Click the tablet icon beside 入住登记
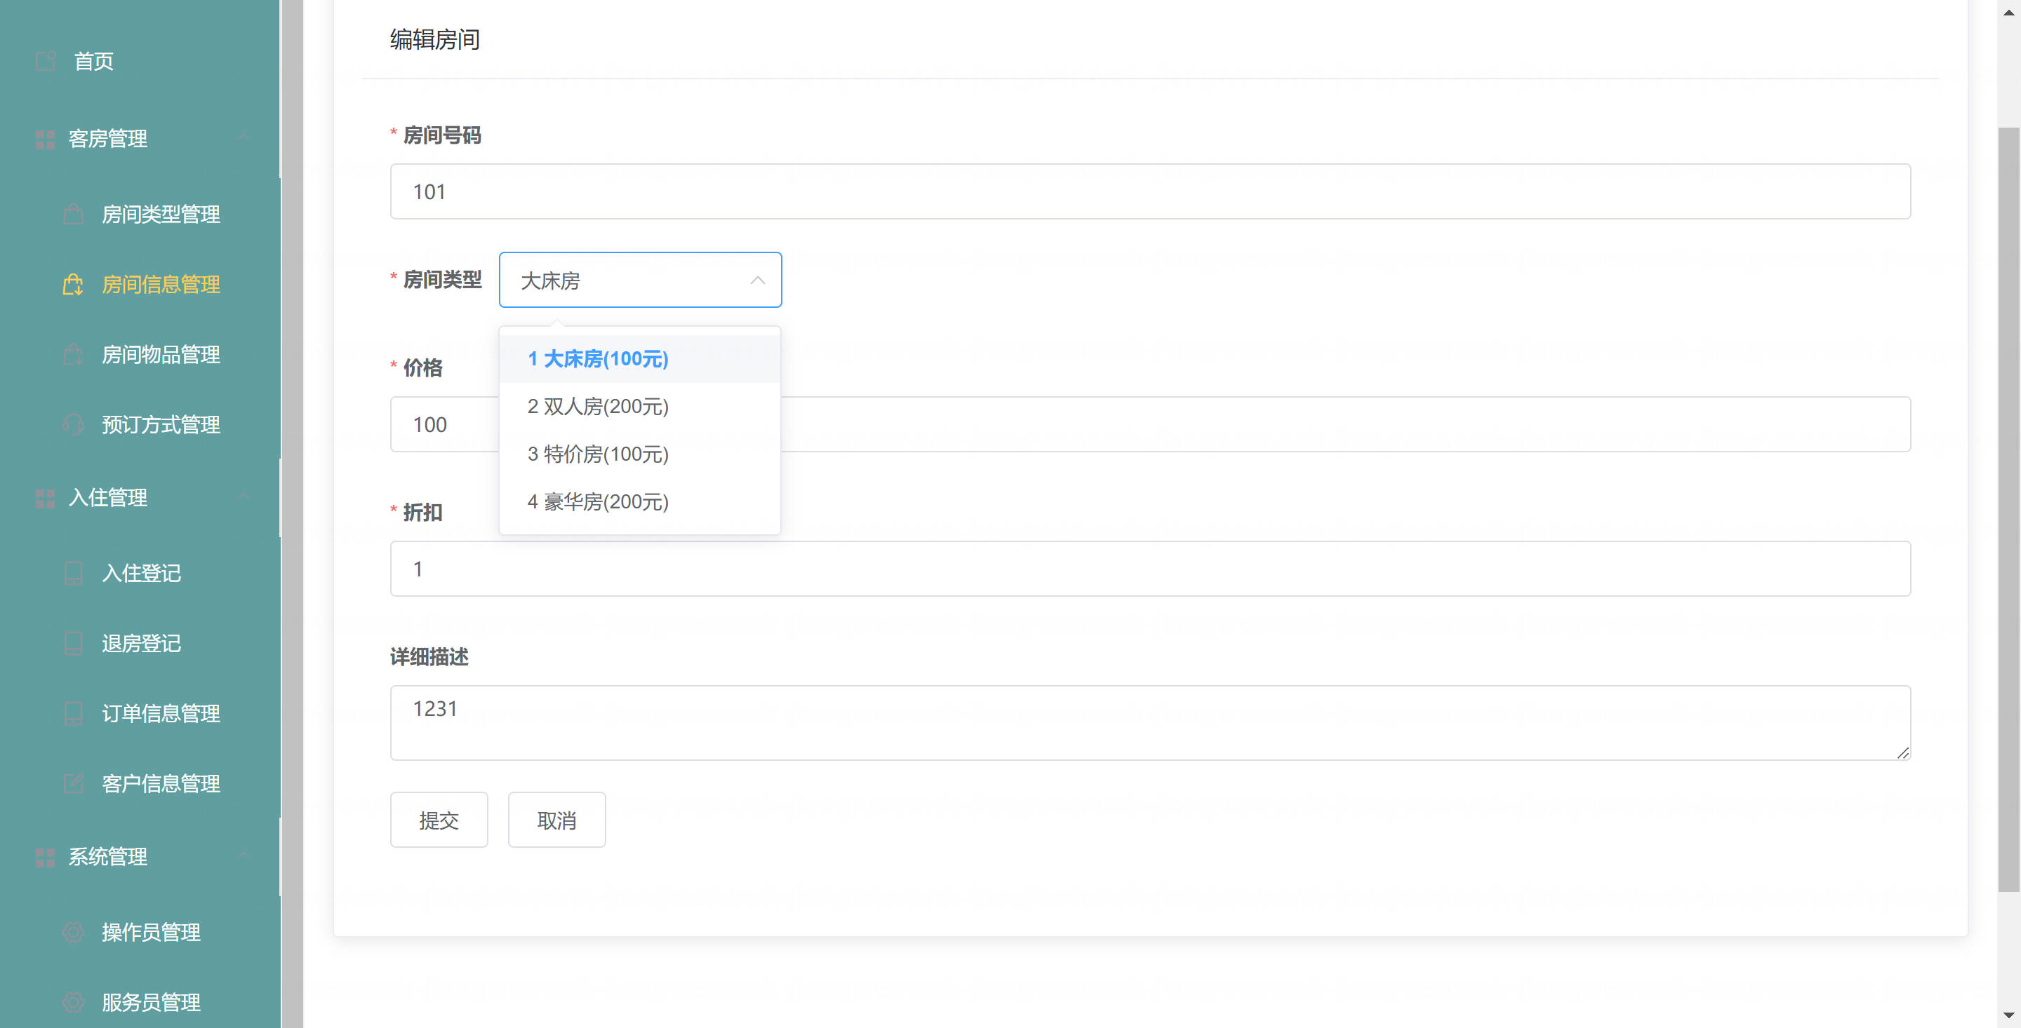 tap(73, 573)
